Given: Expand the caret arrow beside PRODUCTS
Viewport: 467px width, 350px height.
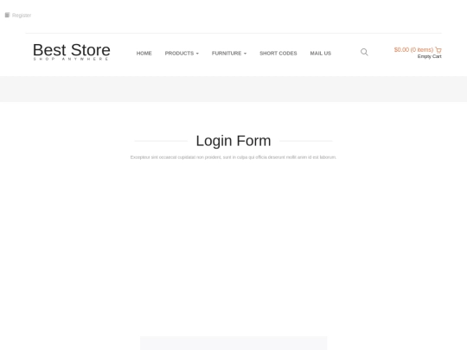Looking at the screenshot, I should tap(197, 54).
